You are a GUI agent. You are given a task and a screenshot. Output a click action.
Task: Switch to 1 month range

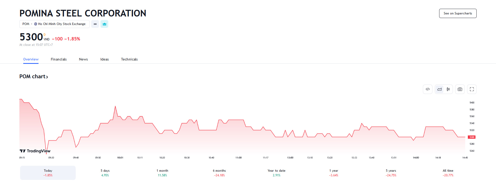[x=162, y=173]
